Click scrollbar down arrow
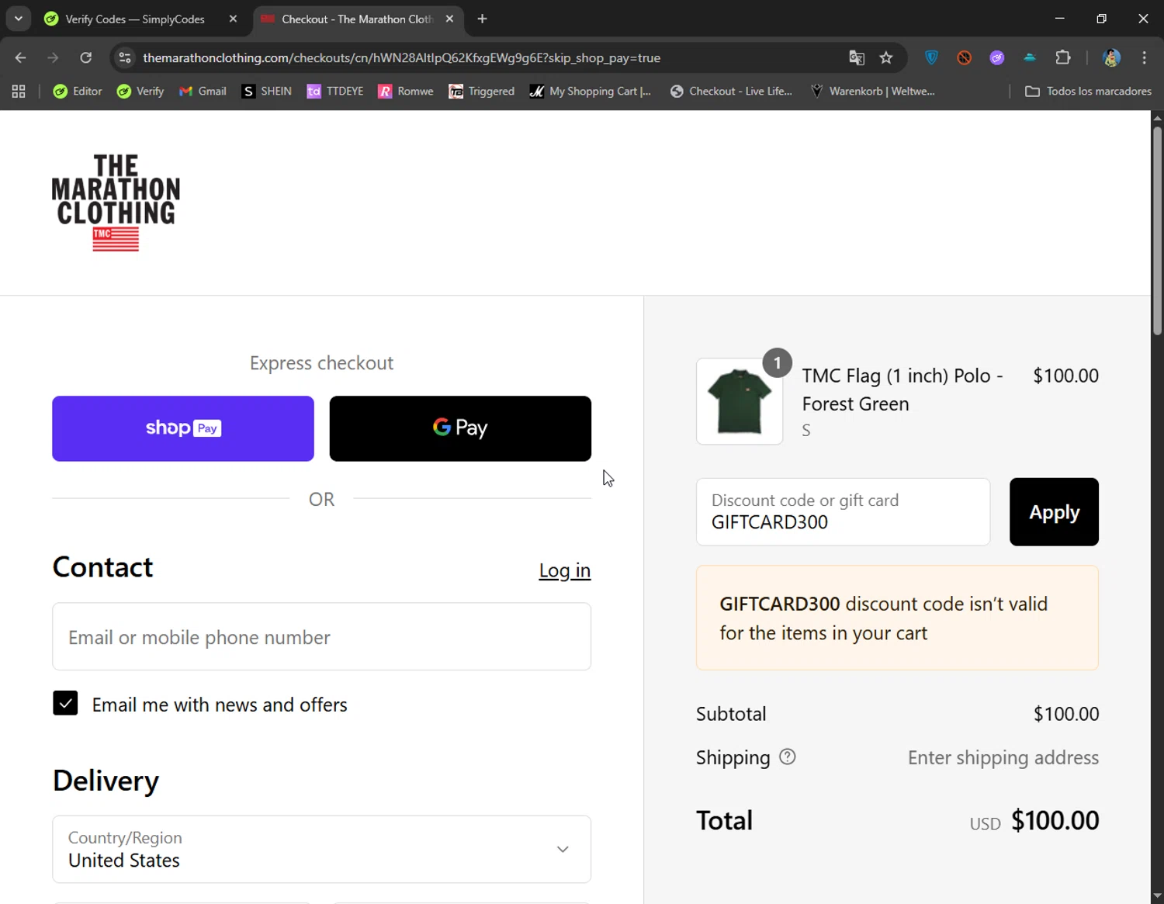Image resolution: width=1164 pixels, height=904 pixels. click(1157, 896)
